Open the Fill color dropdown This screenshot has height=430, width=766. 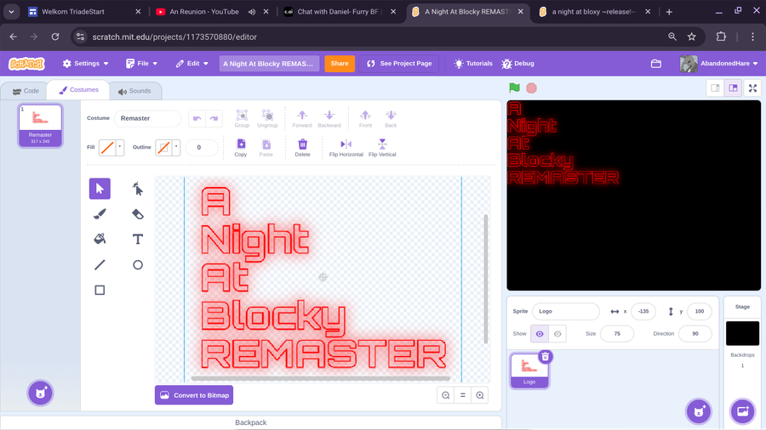[x=120, y=147]
